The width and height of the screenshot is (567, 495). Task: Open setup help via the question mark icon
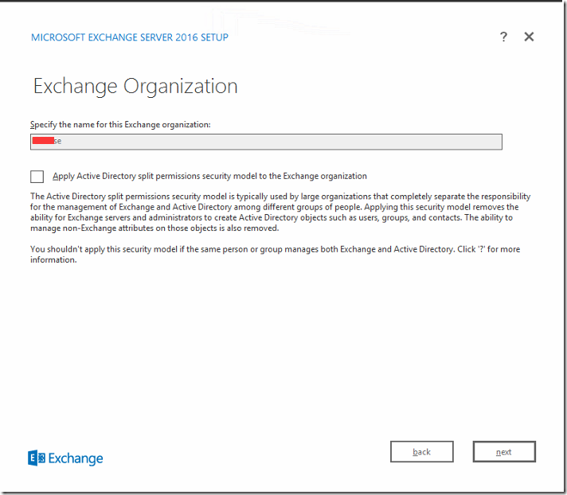click(x=503, y=37)
